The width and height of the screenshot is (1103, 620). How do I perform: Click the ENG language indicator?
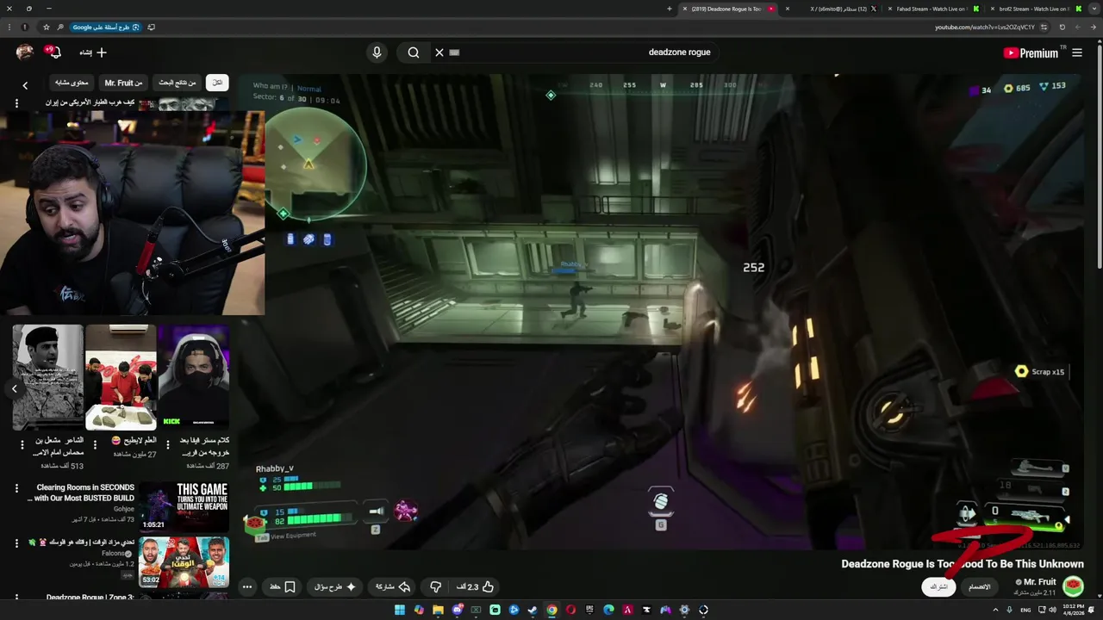(1025, 610)
